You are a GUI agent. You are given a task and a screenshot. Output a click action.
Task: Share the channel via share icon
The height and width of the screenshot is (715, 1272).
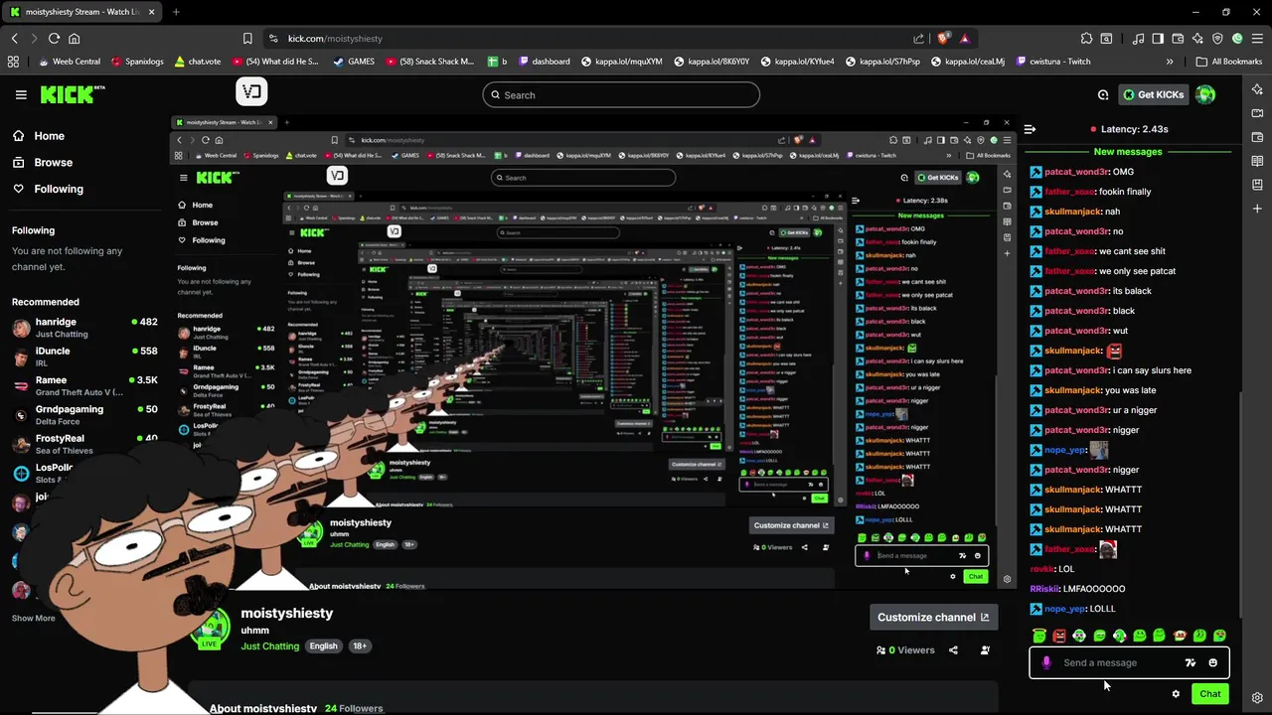[953, 650]
